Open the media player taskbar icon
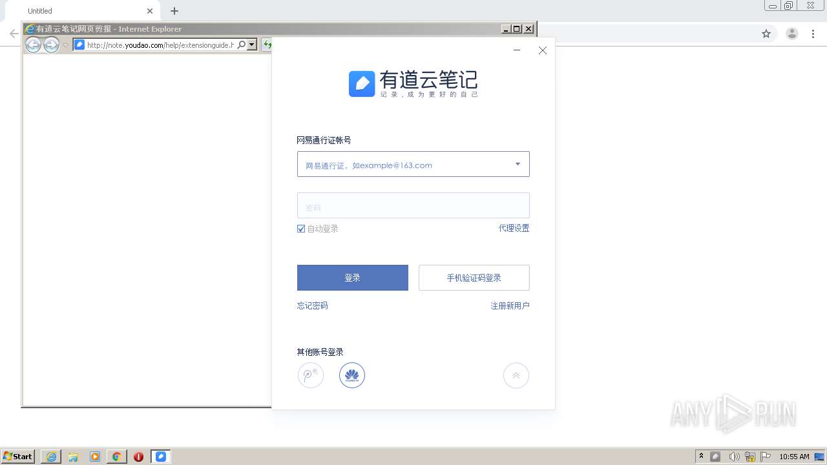 (x=95, y=457)
